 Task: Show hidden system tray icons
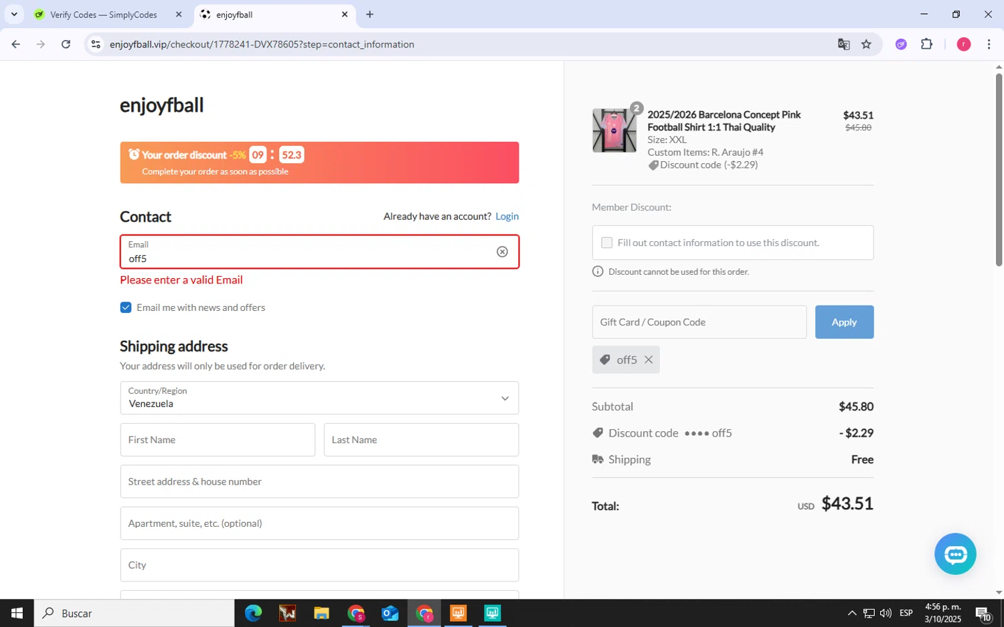pos(851,613)
